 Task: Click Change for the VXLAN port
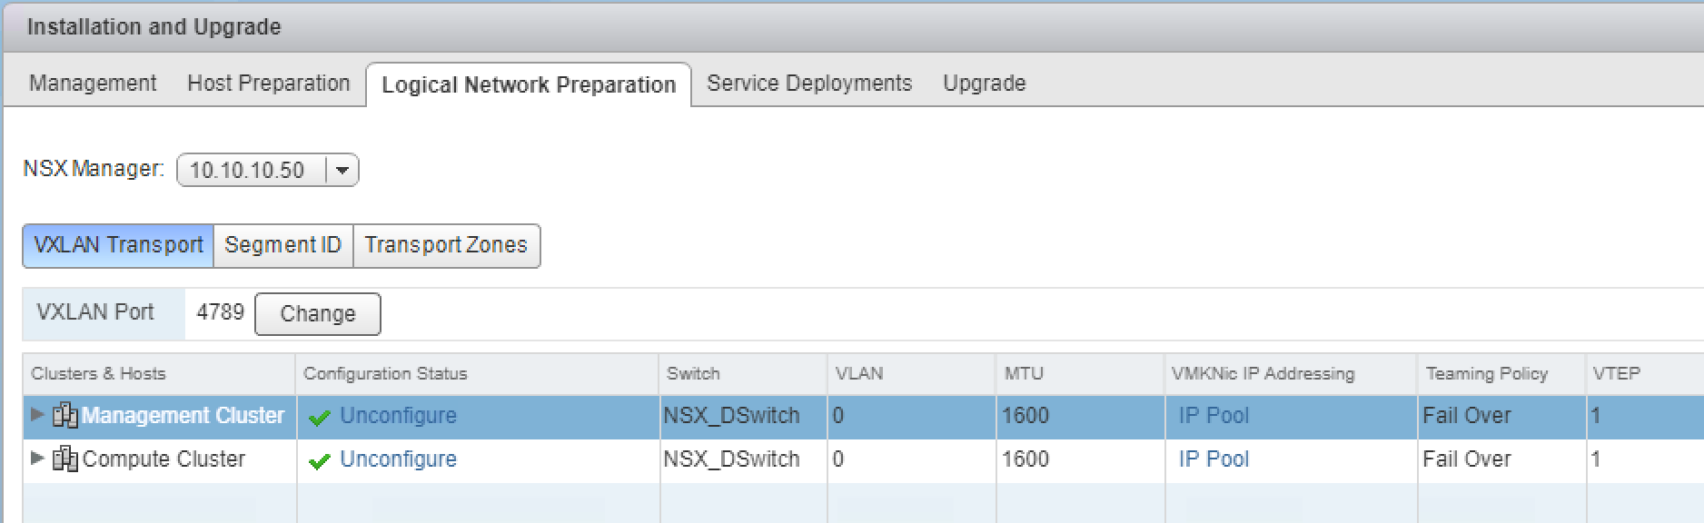click(318, 313)
